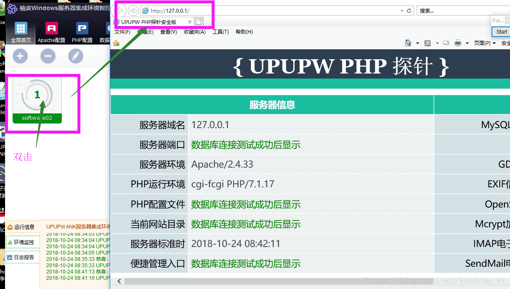Open the 文件(F) menu

coord(122,32)
